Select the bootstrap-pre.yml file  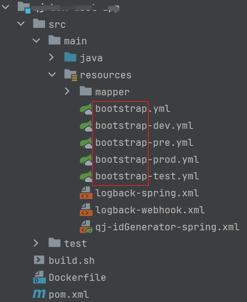(144, 143)
